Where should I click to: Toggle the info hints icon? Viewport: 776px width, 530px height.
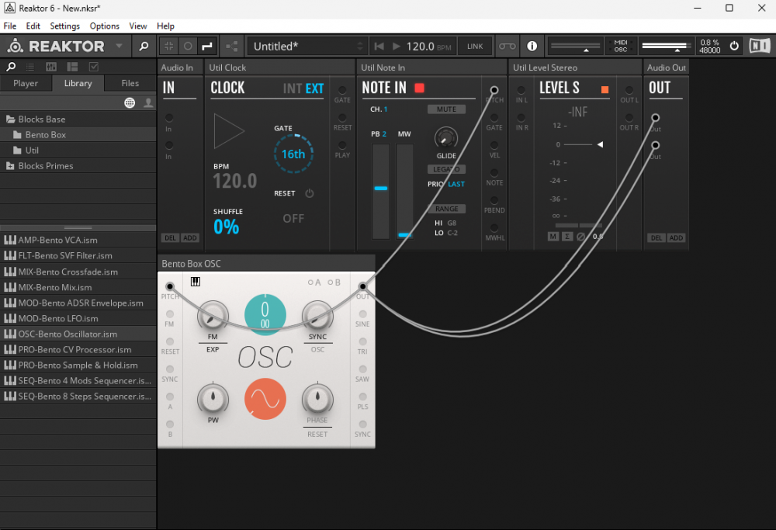[x=532, y=46]
